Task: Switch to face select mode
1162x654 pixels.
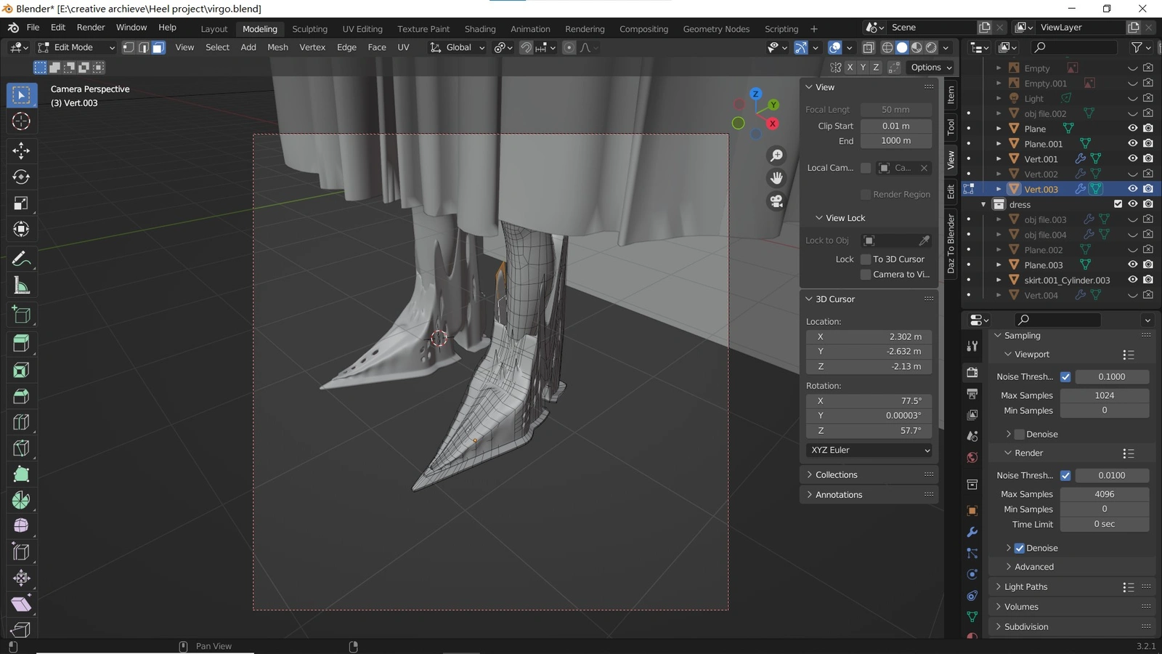Action: tap(158, 47)
